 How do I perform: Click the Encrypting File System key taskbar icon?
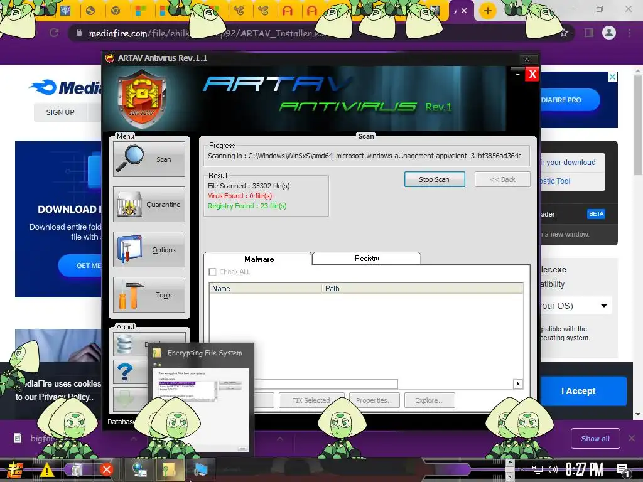point(168,469)
